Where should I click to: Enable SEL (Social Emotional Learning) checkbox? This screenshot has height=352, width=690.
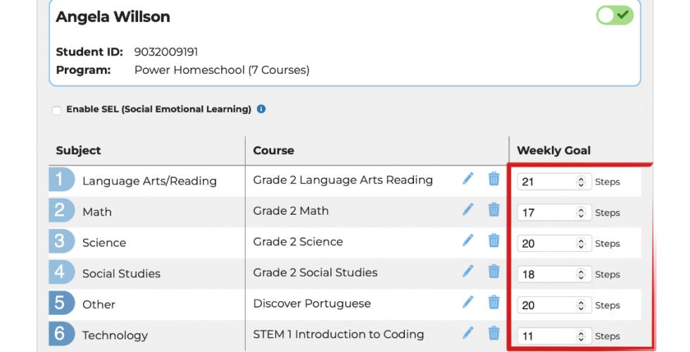pos(56,111)
